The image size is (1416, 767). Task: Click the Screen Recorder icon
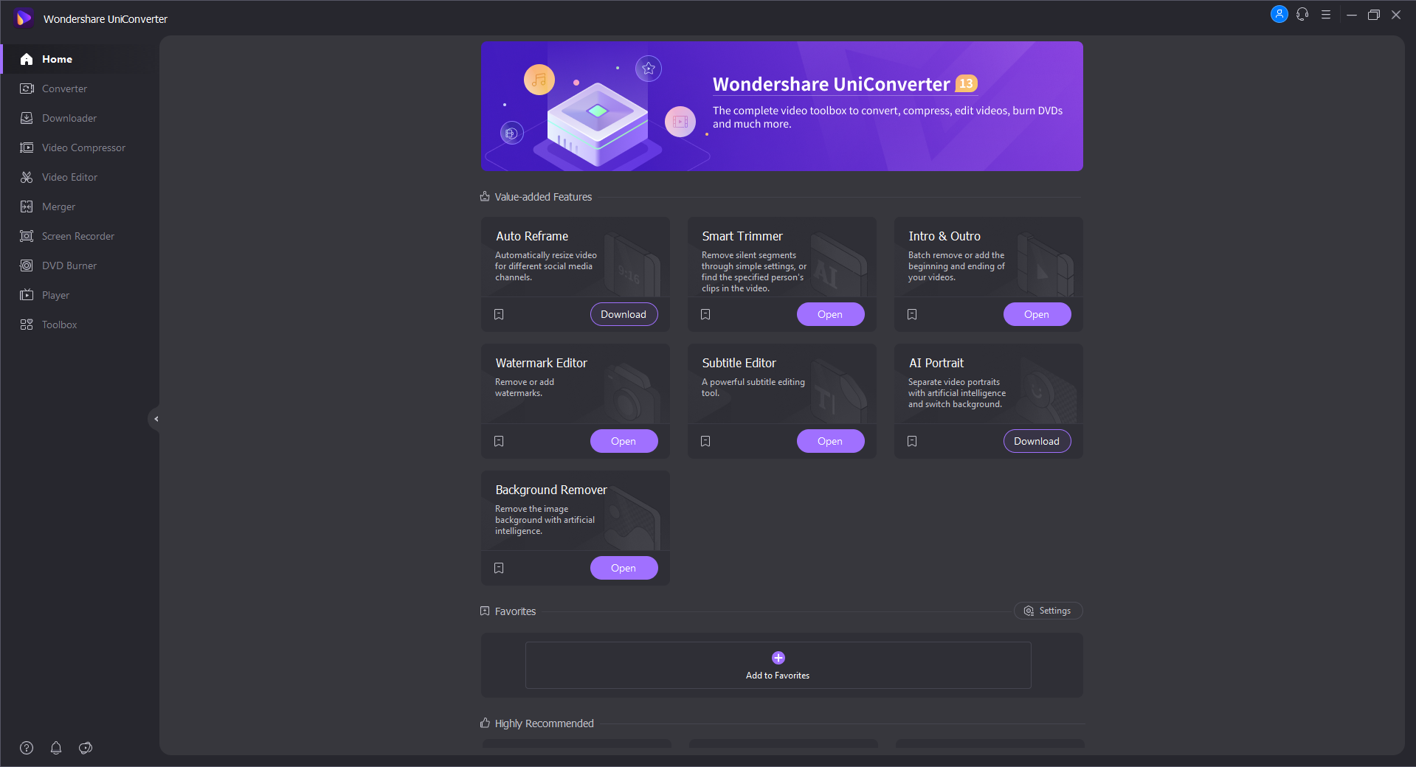pos(27,236)
